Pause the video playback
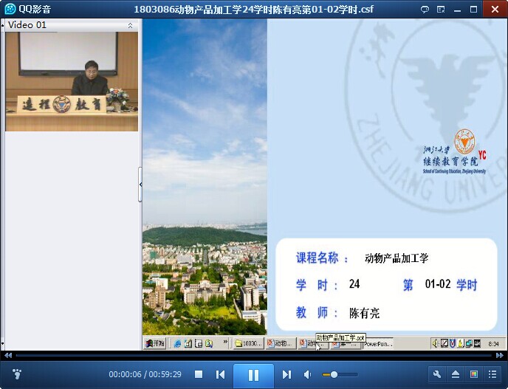 tap(253, 375)
